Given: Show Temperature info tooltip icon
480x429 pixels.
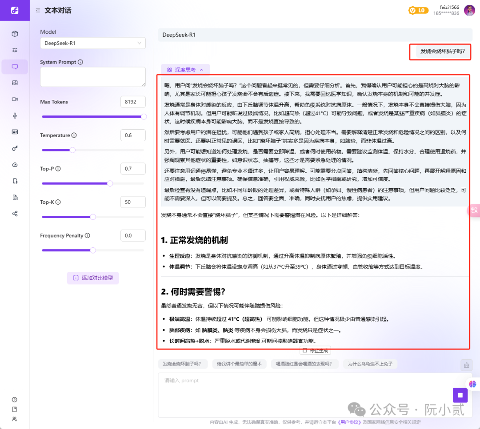Looking at the screenshot, I should [74, 135].
